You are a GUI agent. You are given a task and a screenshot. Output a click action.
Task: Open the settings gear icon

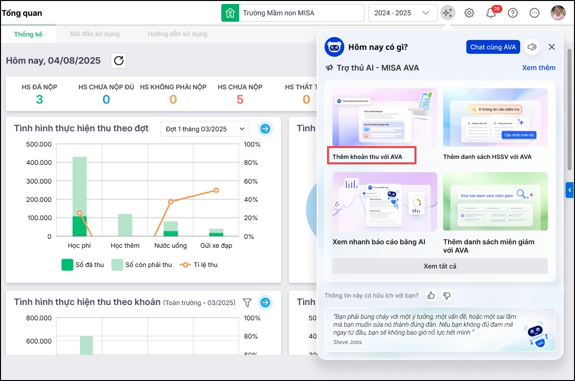(469, 13)
